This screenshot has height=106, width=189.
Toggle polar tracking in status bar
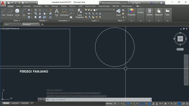(128, 103)
